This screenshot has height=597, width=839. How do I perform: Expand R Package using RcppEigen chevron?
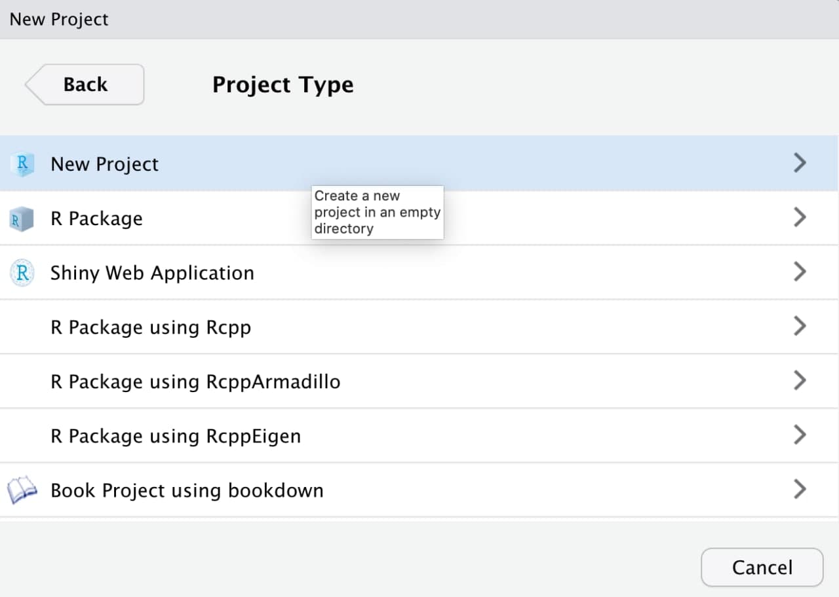click(800, 435)
